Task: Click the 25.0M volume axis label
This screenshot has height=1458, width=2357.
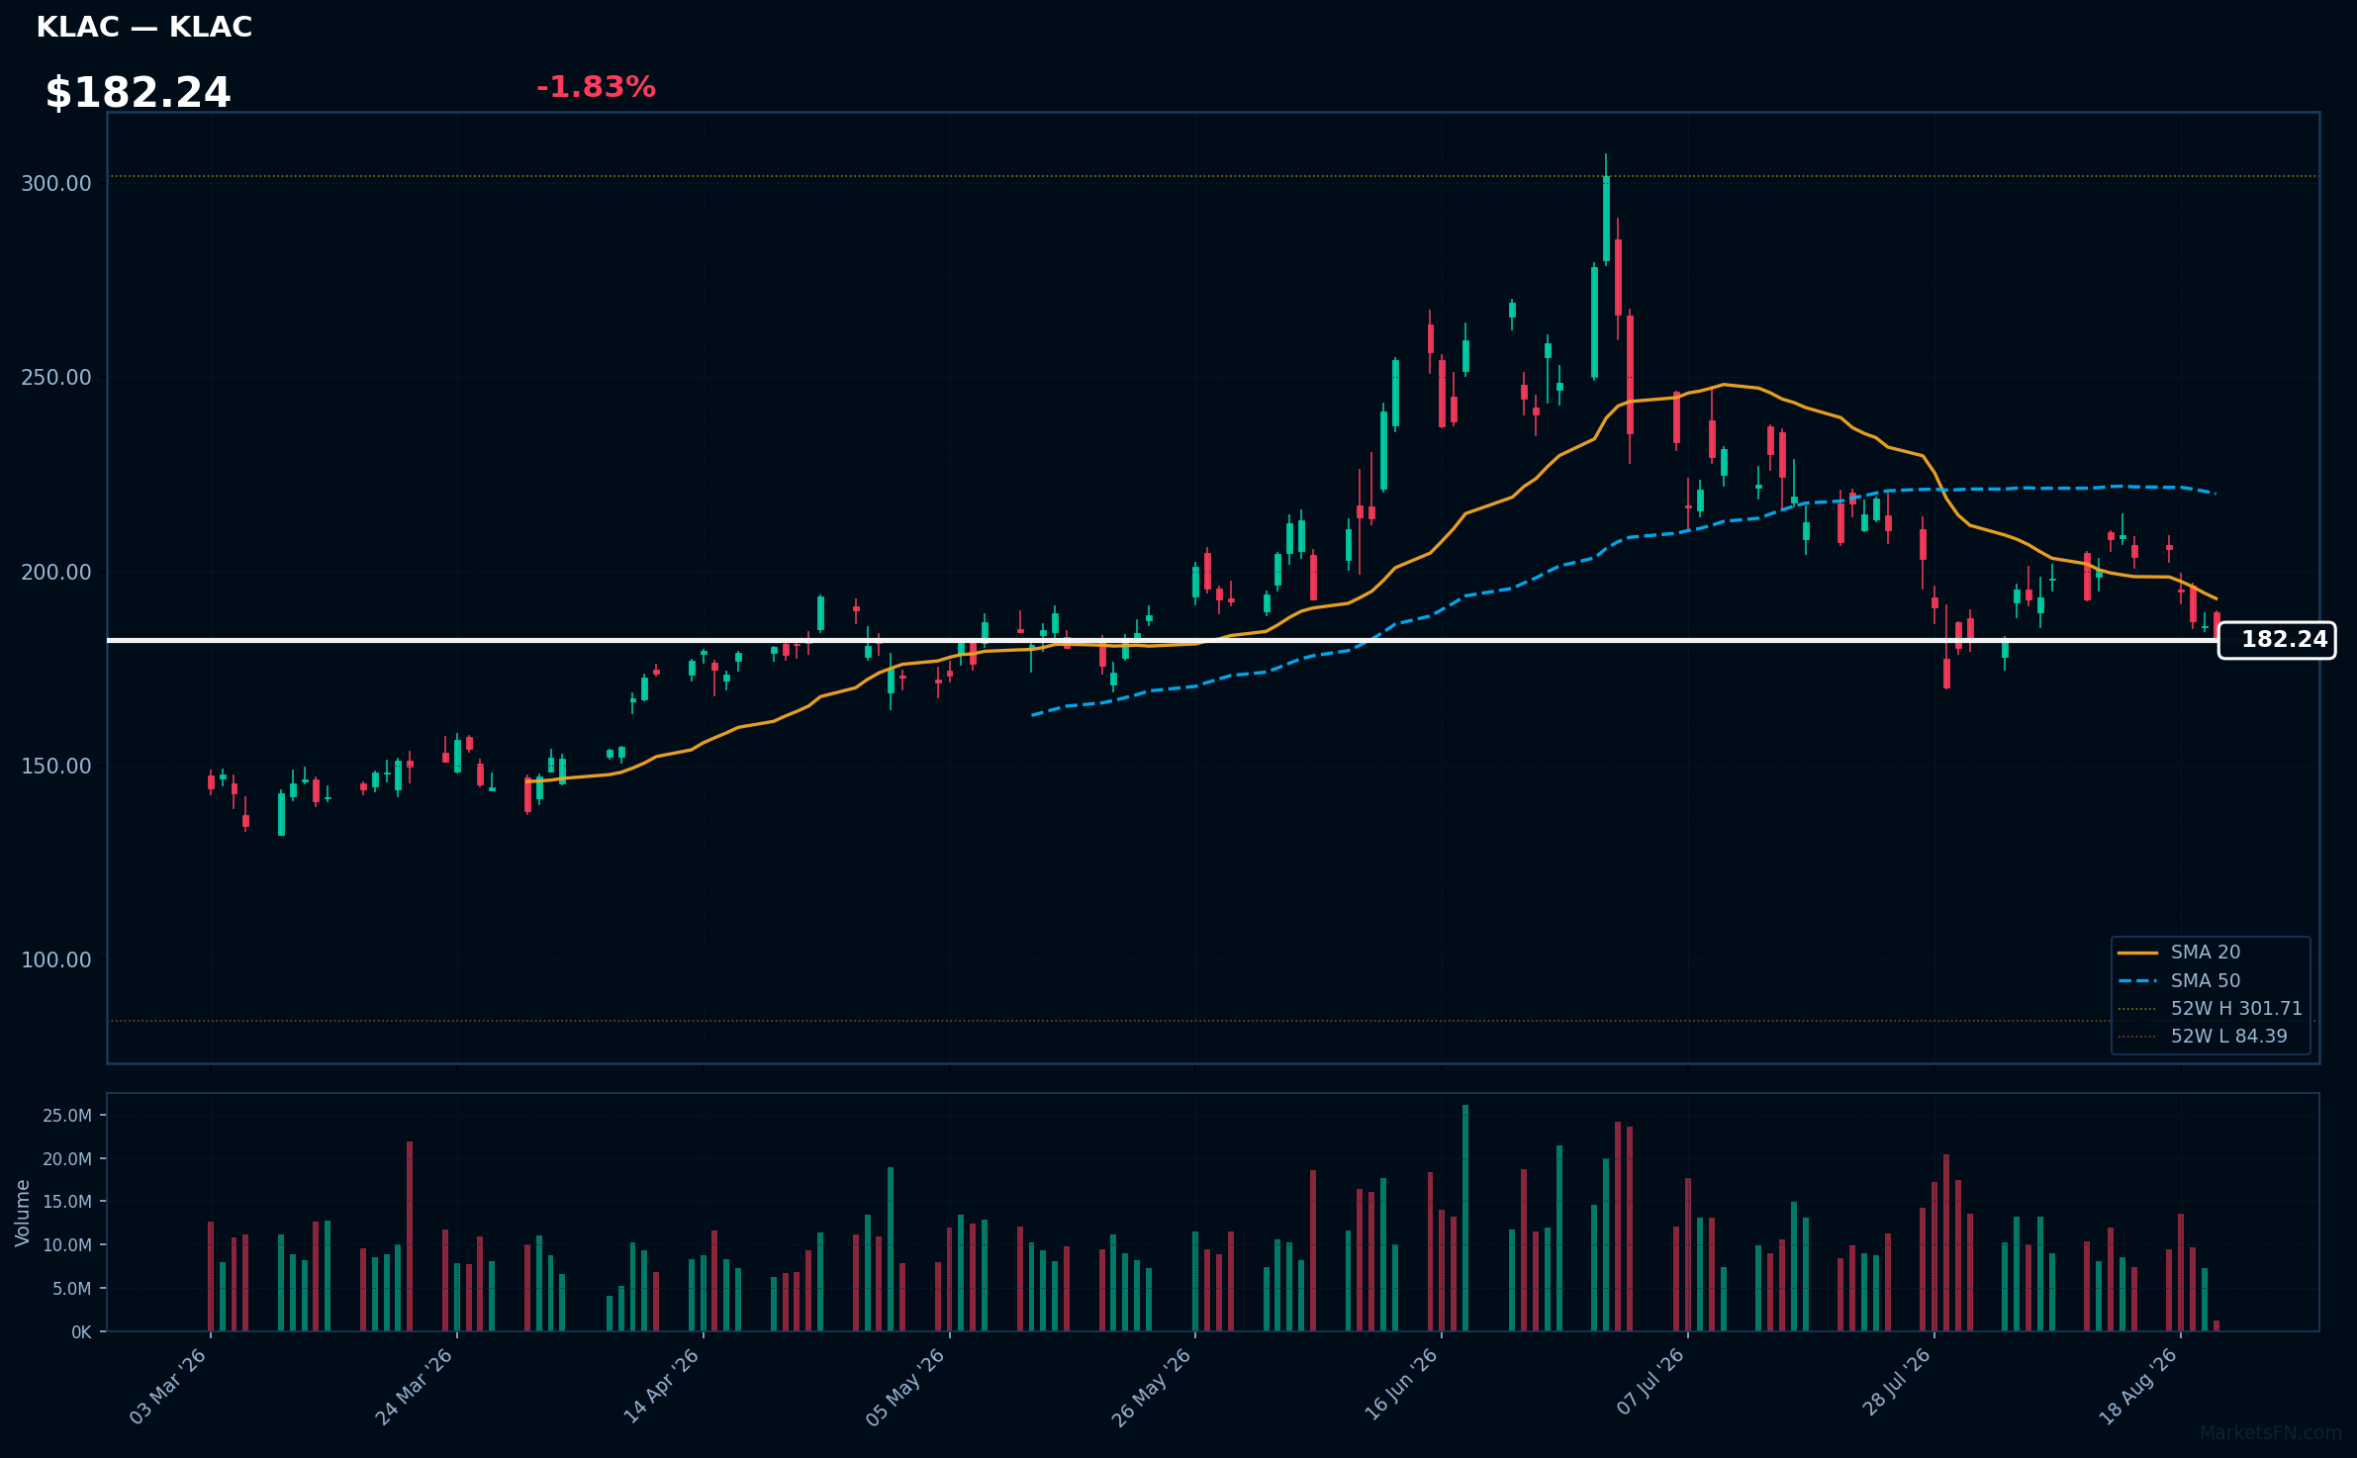Action: tap(66, 1116)
